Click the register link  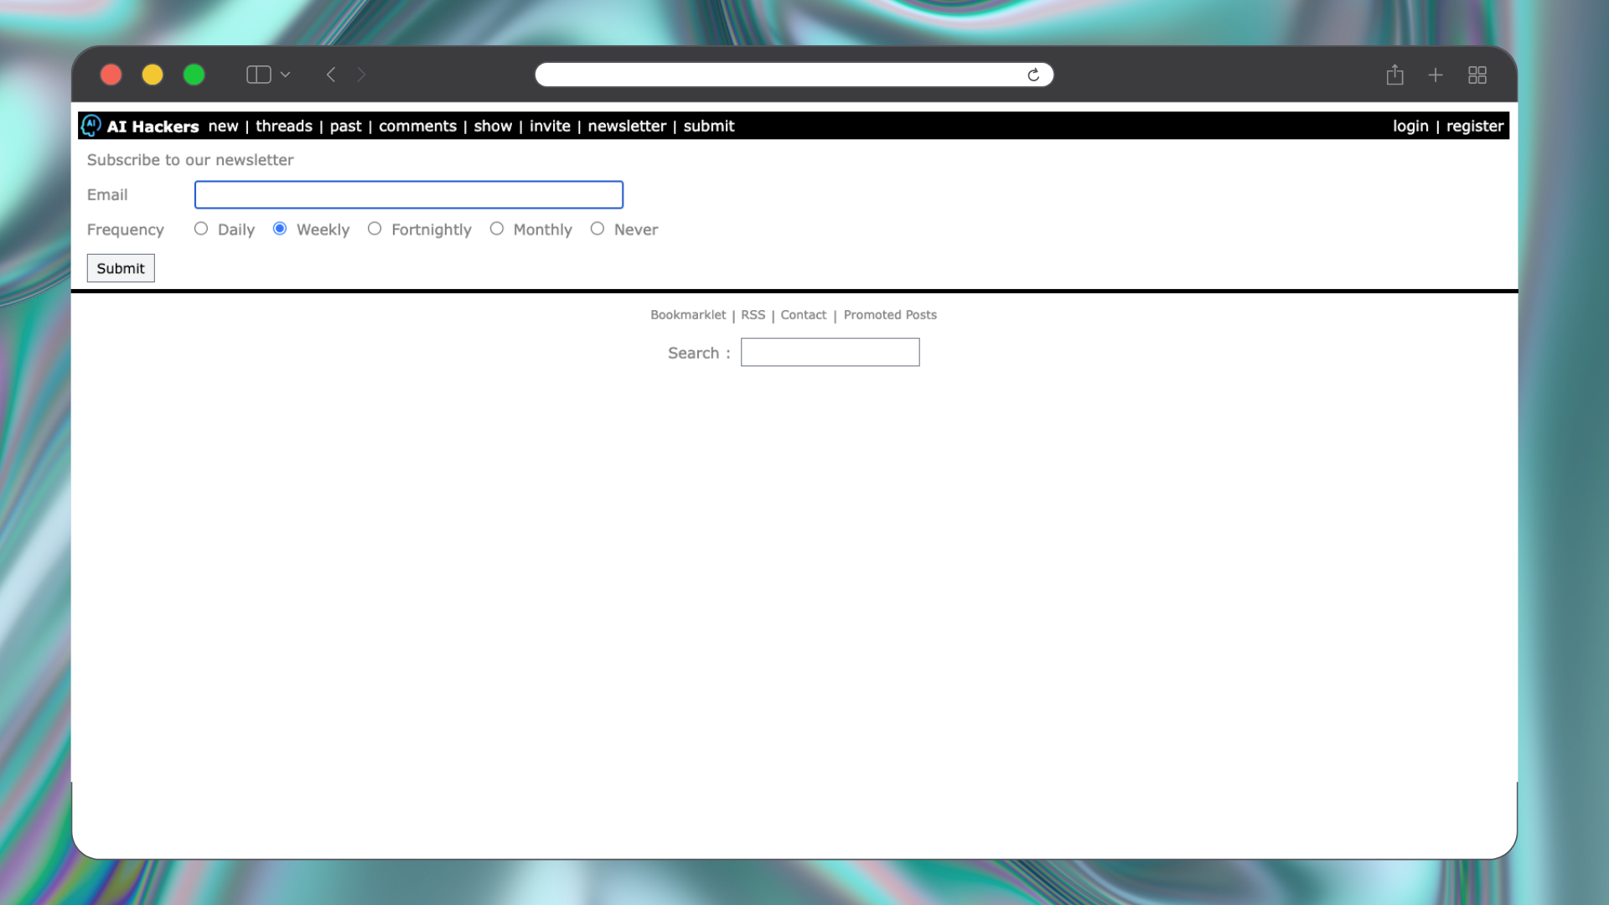[x=1475, y=126]
